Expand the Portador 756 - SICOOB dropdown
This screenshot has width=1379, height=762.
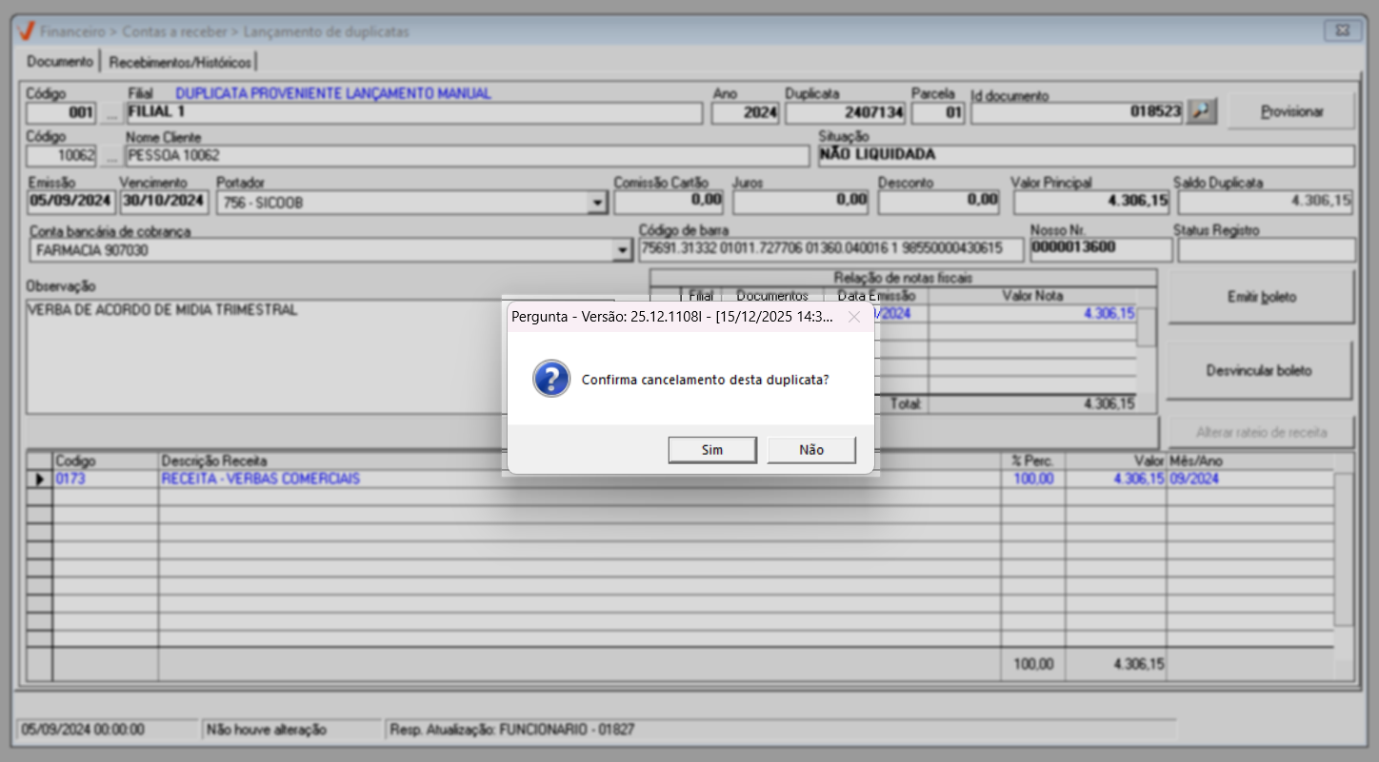(x=597, y=203)
